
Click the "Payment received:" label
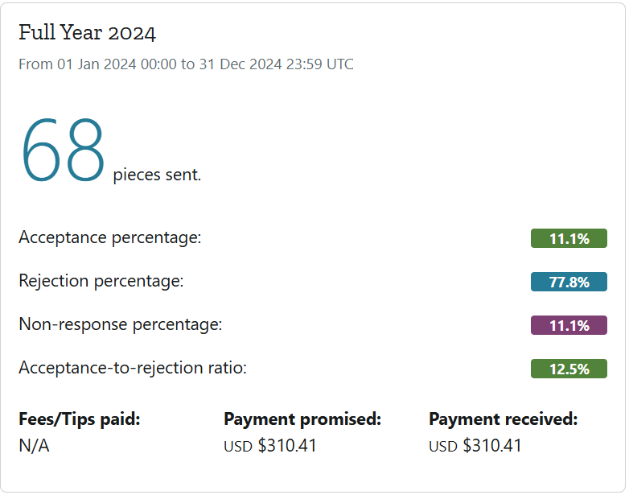504,419
